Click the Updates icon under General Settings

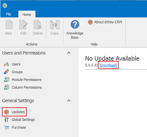click(x=6, y=112)
